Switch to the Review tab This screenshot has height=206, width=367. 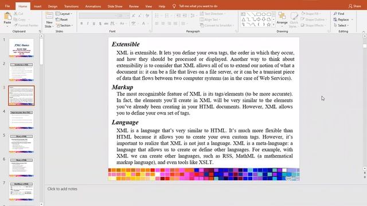pyautogui.click(x=134, y=6)
